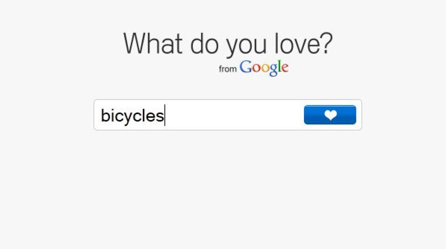Click the white heart icon
The image size is (446, 249).
[331, 115]
